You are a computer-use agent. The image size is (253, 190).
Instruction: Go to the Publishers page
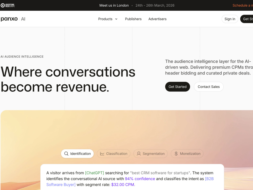tap(133, 19)
